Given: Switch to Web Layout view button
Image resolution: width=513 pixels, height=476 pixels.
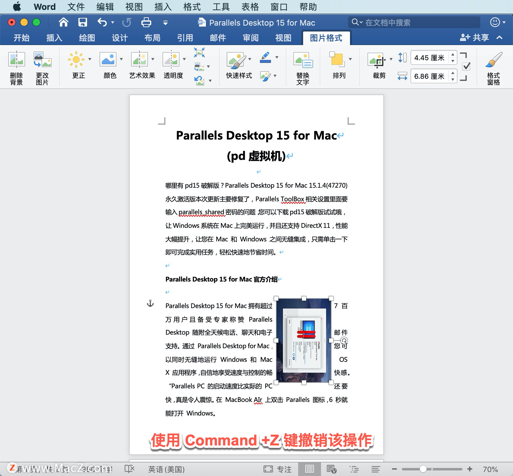Looking at the screenshot, I should (x=332, y=469).
